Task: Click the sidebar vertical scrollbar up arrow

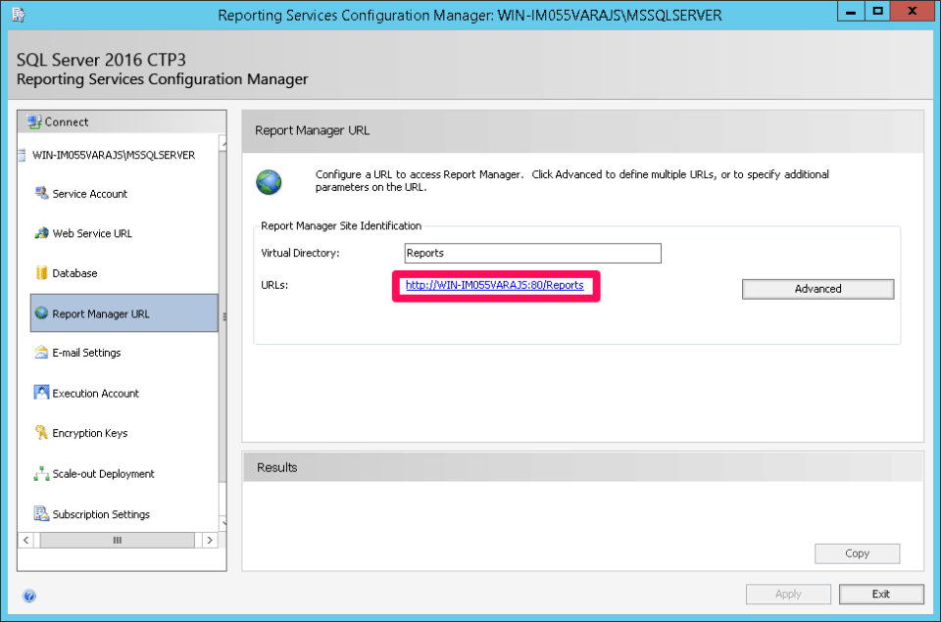Action: [x=223, y=143]
